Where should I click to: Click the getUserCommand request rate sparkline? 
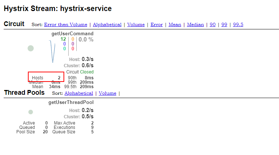[52, 51]
